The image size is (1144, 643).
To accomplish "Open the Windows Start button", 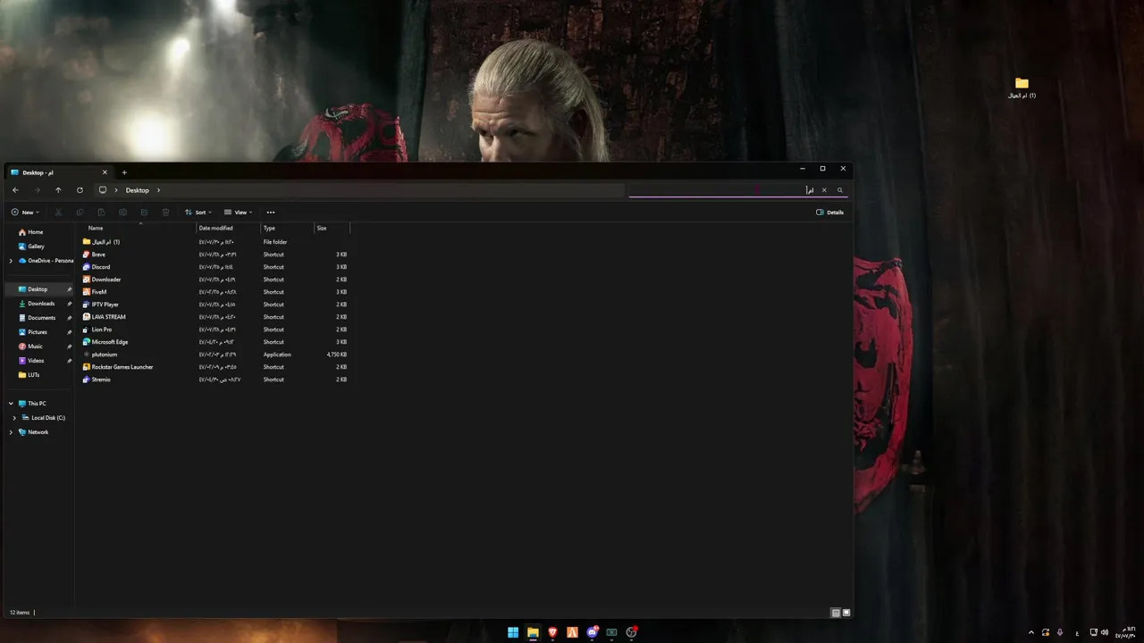I will (513, 632).
